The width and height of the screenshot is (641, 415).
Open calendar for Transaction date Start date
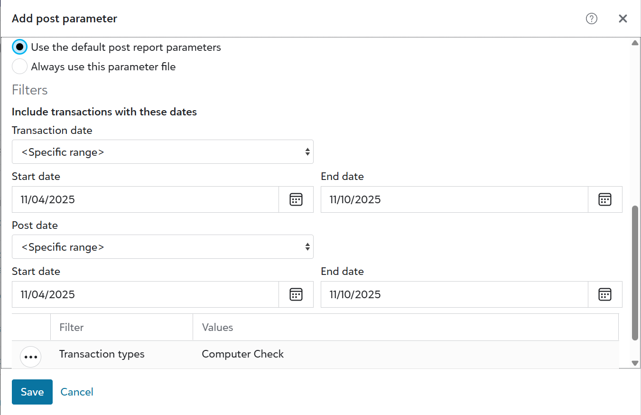[x=296, y=199]
